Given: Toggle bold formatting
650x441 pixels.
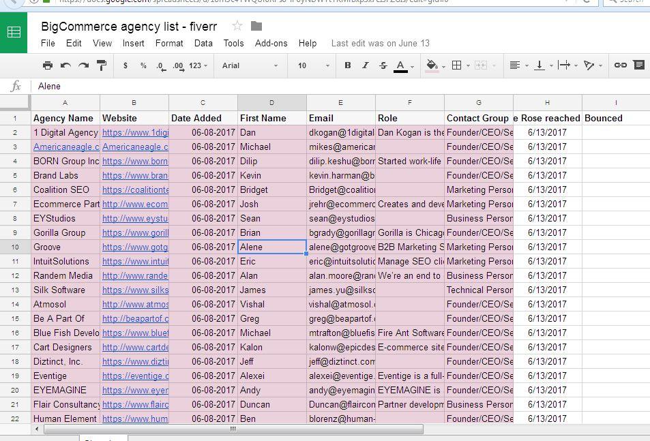Looking at the screenshot, I should coord(347,65).
